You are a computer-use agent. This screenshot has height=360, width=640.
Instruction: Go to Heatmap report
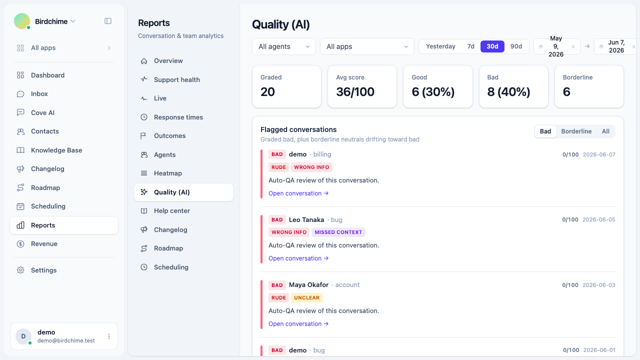click(183, 173)
